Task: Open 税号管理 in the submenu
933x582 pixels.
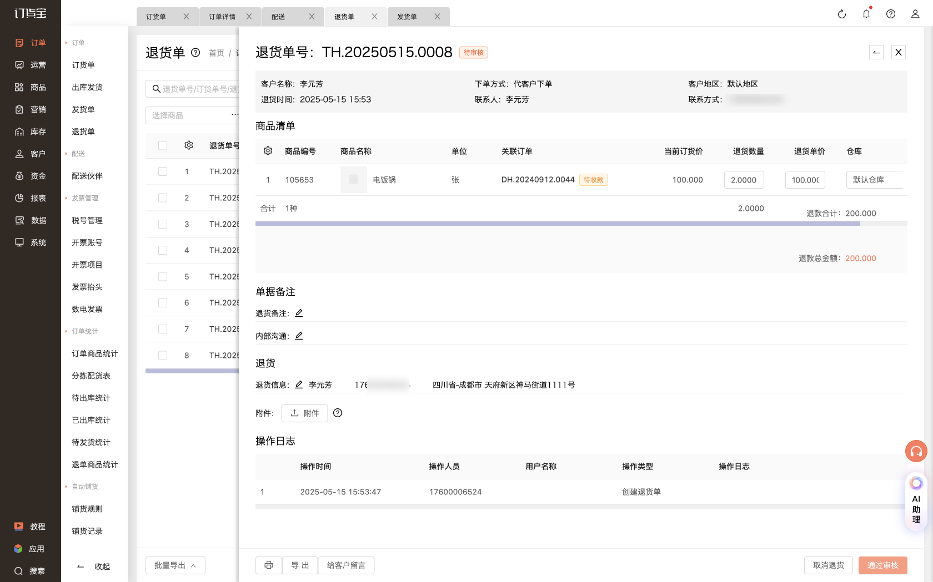Action: pos(87,220)
